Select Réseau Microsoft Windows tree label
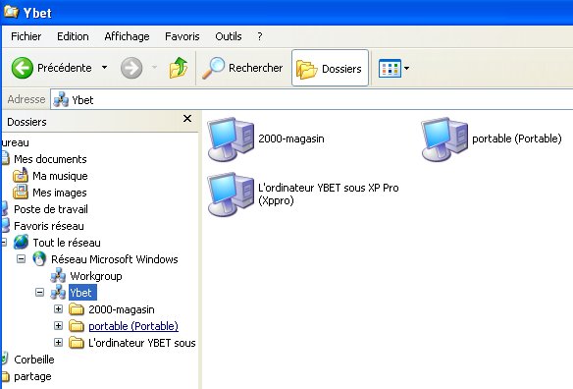The height and width of the screenshot is (389, 573). click(115, 259)
